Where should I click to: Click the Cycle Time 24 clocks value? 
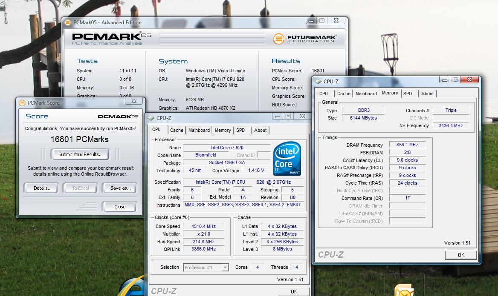[x=407, y=183]
